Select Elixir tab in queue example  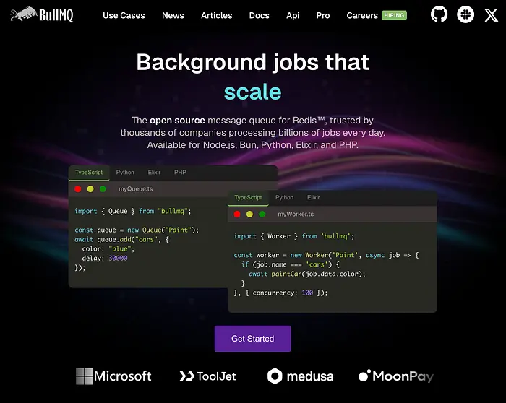(x=154, y=173)
